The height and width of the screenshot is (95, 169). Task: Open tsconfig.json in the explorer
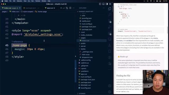86,88
